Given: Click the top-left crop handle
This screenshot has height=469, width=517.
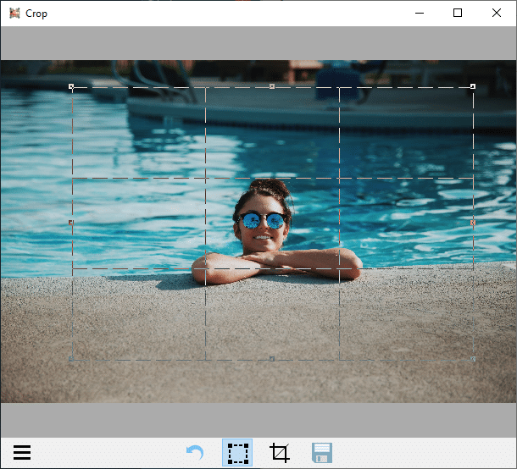Looking at the screenshot, I should [x=71, y=86].
